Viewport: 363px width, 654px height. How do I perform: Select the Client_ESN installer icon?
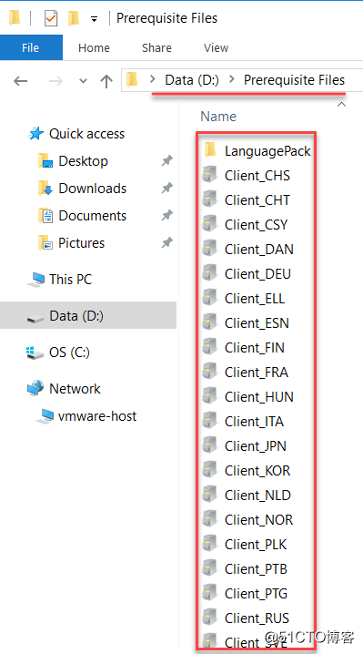(x=210, y=322)
